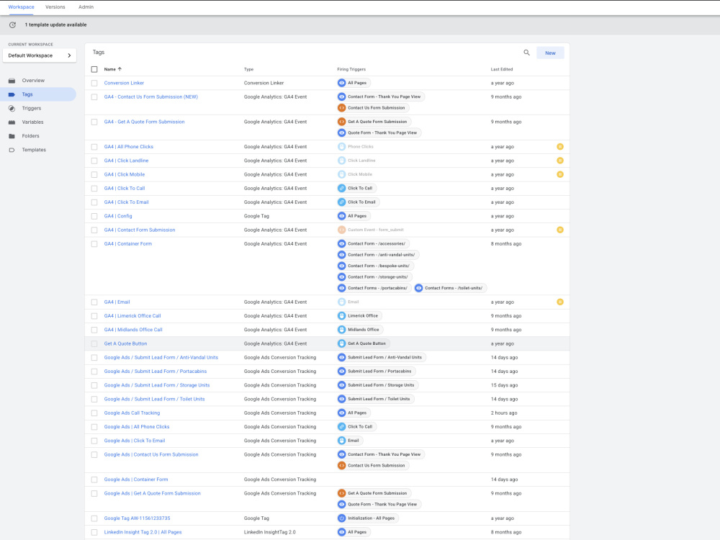The image size is (720, 540).
Task: Open Midlands Office trigger chip
Action: (361, 330)
